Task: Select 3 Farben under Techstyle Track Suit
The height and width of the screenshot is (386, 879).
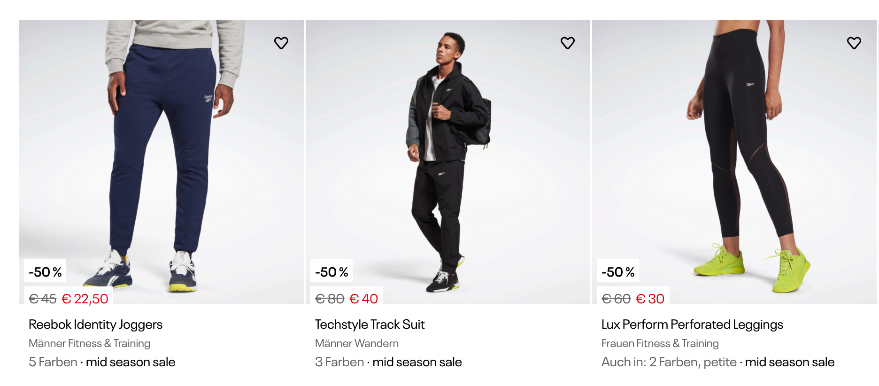Action: click(x=339, y=362)
